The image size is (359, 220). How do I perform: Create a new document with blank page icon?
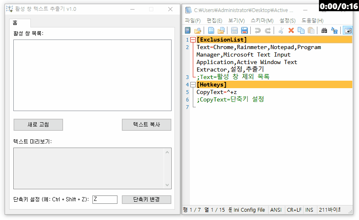(x=211, y=30)
